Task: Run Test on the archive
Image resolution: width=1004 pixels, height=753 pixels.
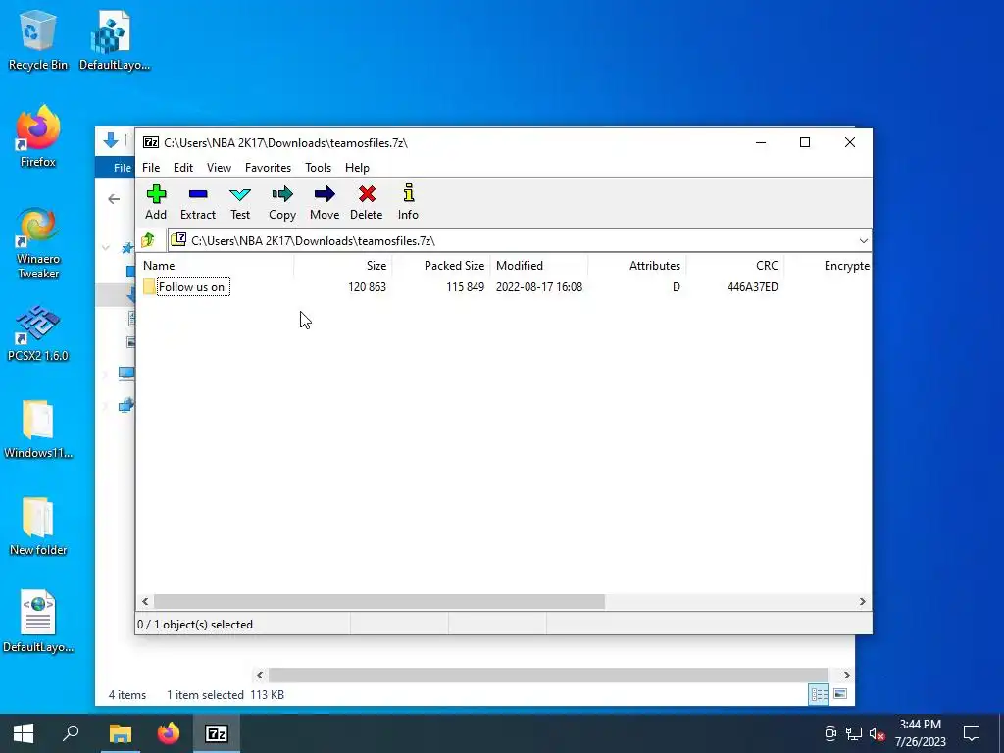Action: click(x=240, y=202)
